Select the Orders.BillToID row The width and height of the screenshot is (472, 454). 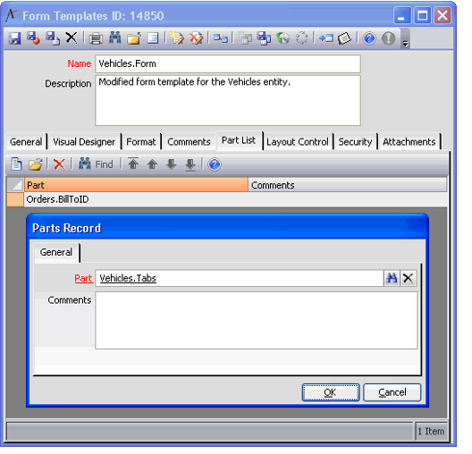tap(227, 199)
